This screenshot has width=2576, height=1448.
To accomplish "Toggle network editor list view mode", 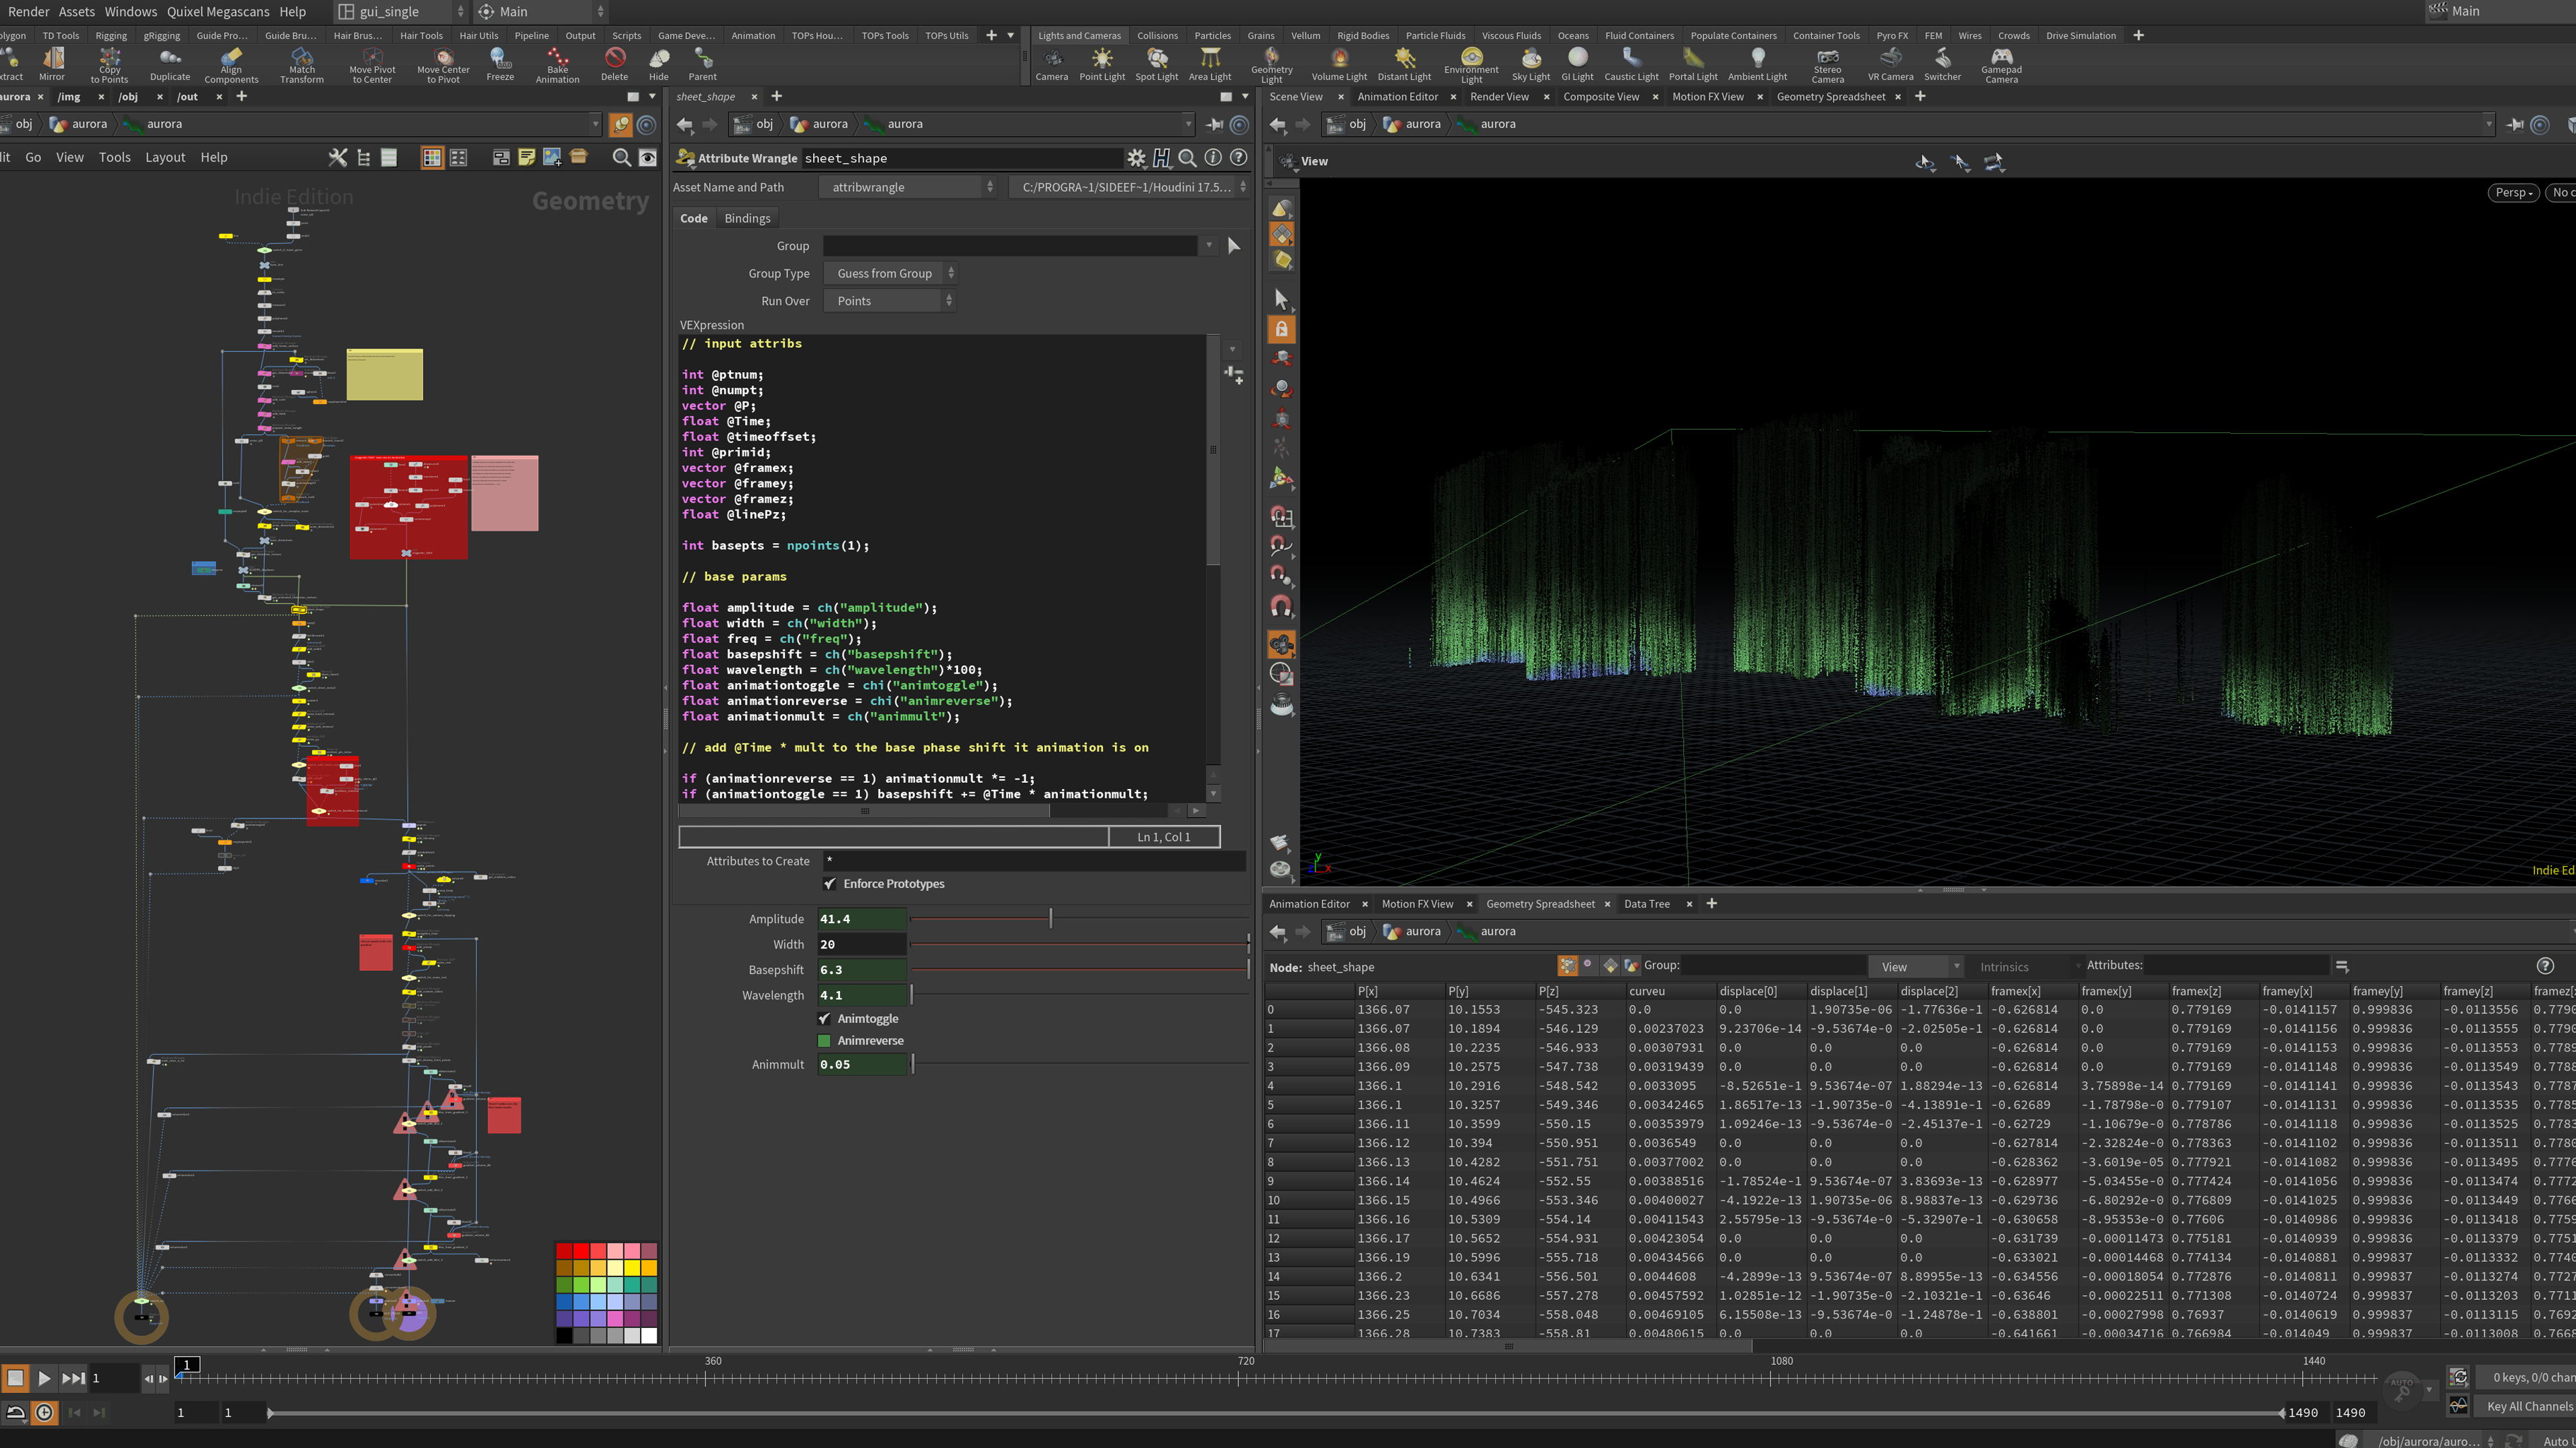I will point(389,158).
